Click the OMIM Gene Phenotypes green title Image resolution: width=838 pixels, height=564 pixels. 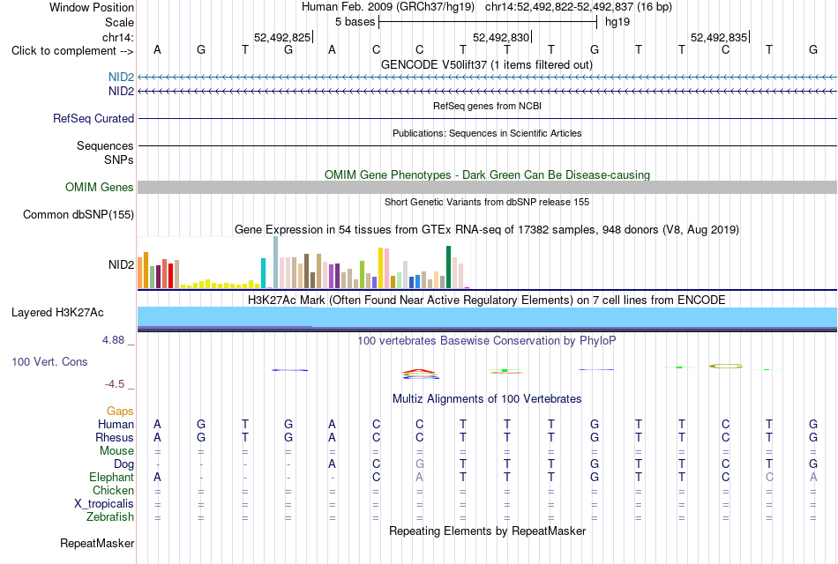pos(488,174)
